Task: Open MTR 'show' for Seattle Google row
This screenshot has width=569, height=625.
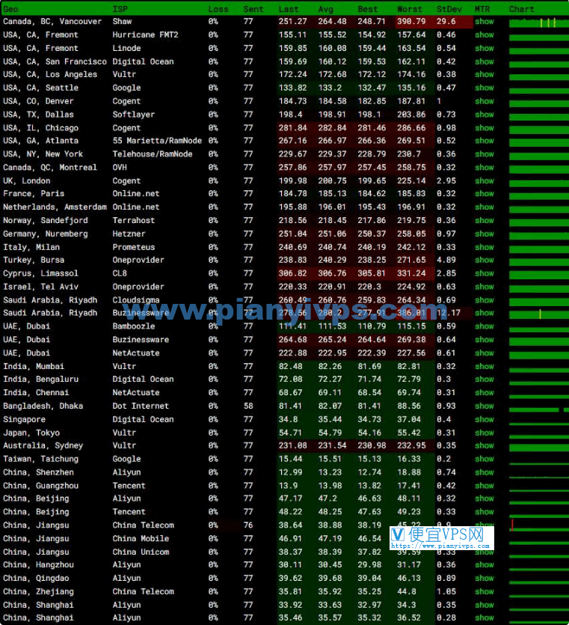Action: (x=485, y=88)
